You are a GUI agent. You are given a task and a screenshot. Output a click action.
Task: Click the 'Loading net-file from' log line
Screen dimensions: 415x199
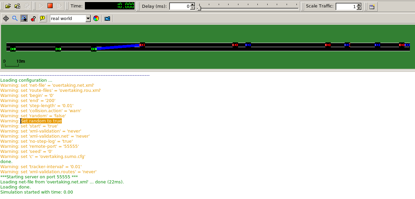coord(62,182)
